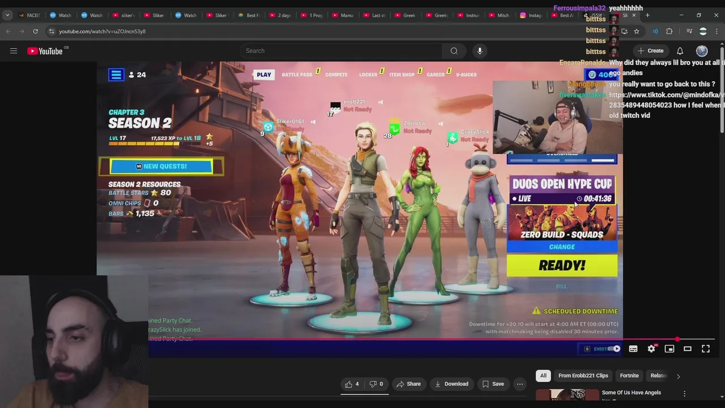725x408 pixels.
Task: Switch to the Instagram browser tab
Action: pyautogui.click(x=531, y=15)
